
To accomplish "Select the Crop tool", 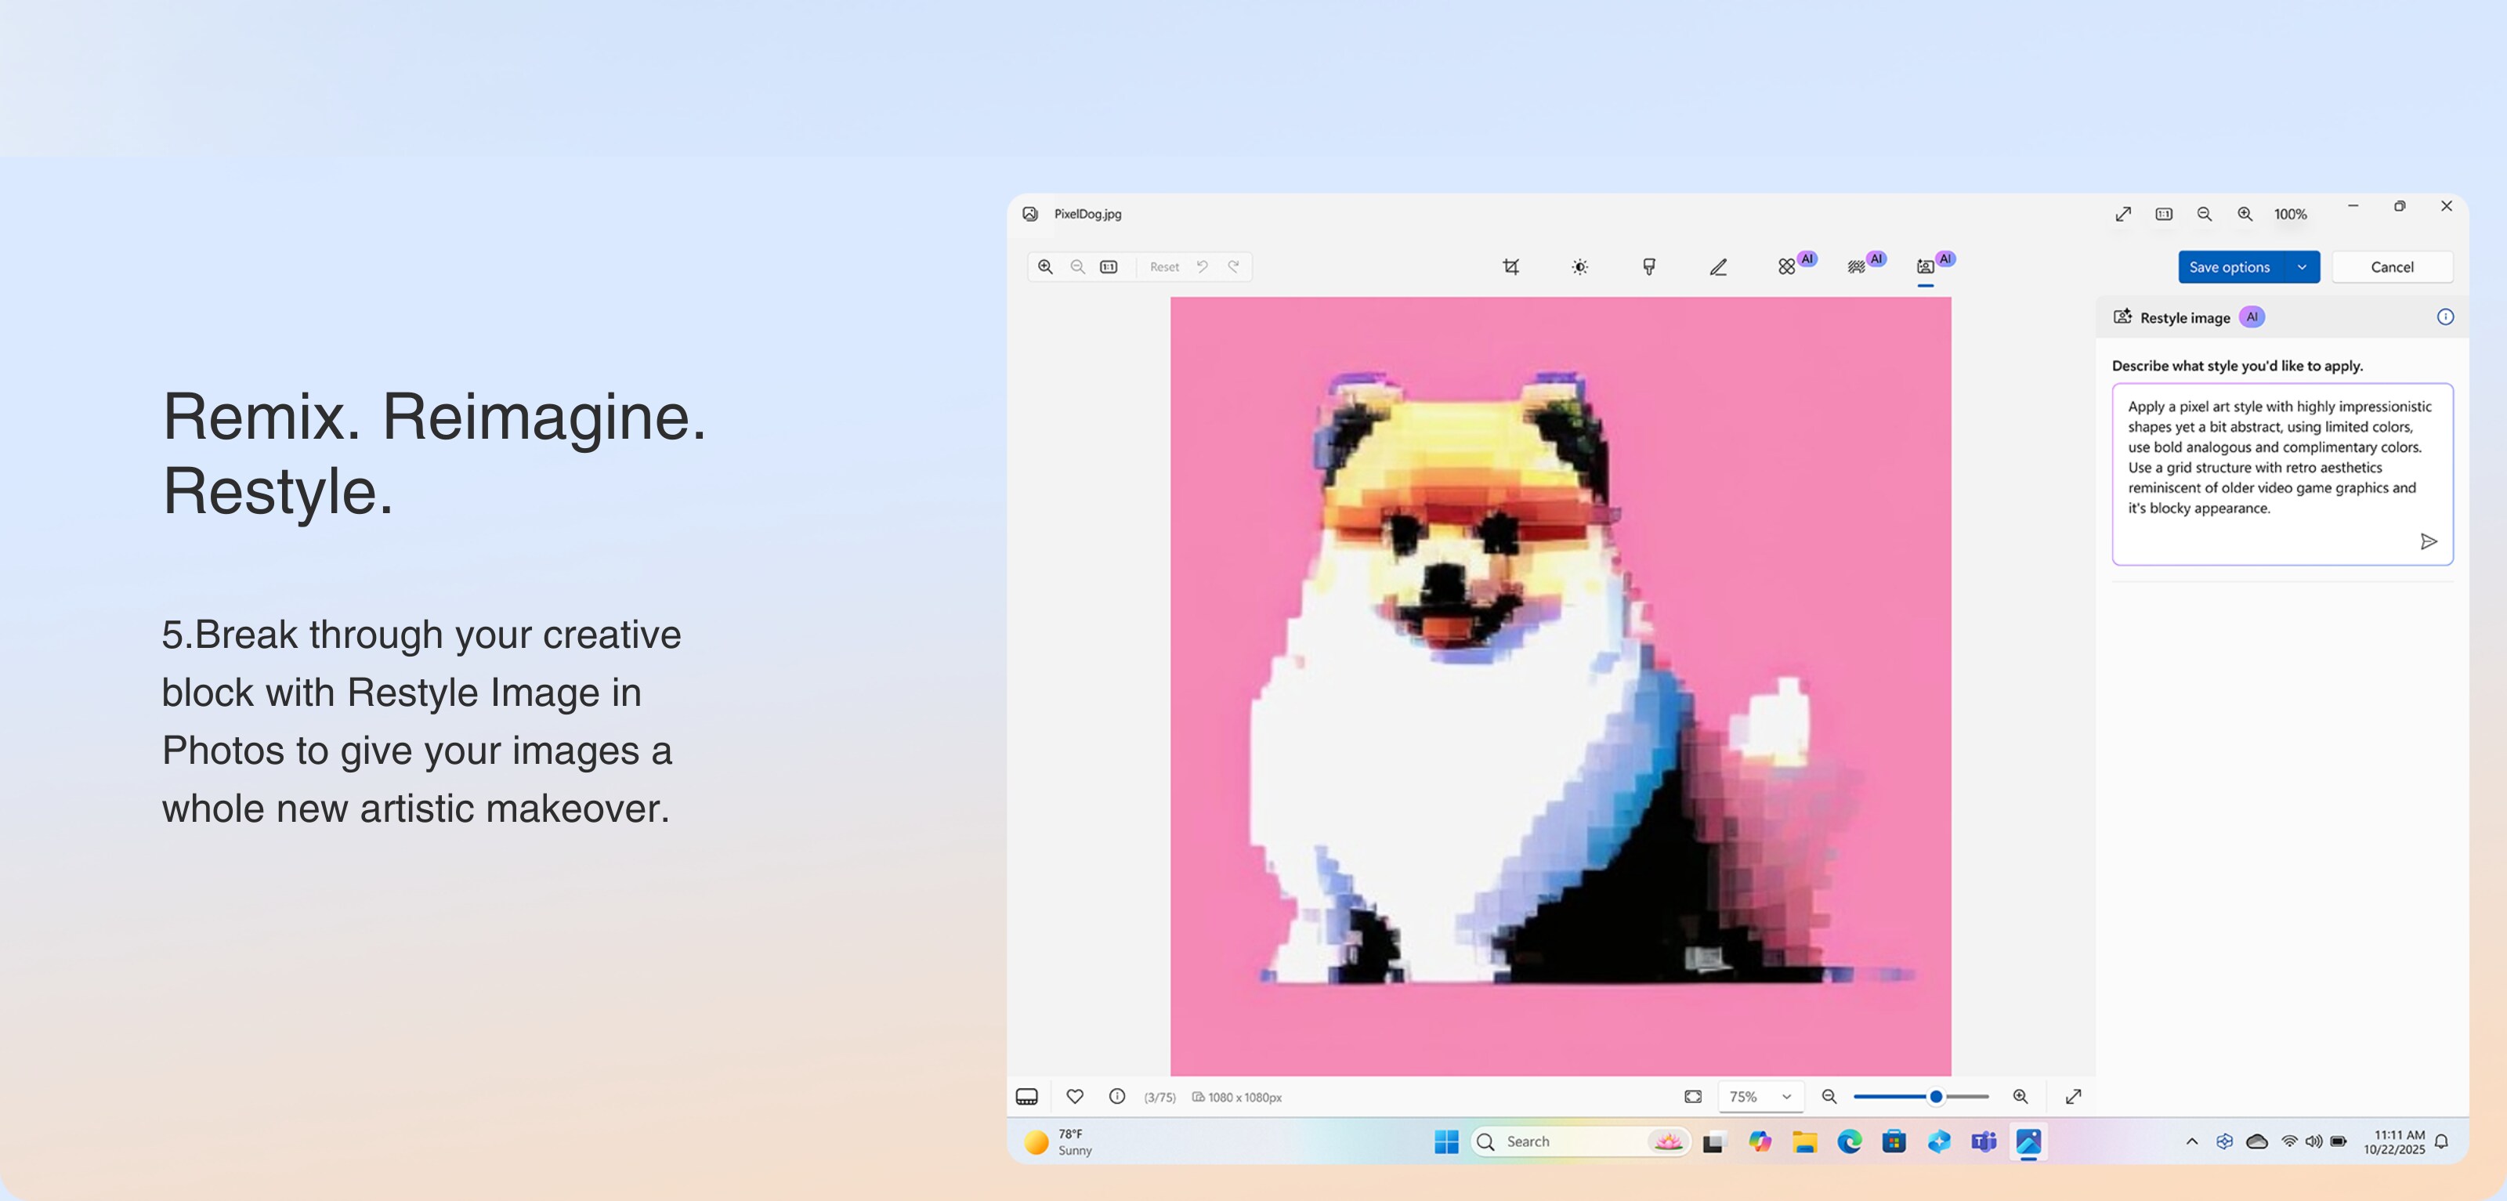I will coord(1511,266).
